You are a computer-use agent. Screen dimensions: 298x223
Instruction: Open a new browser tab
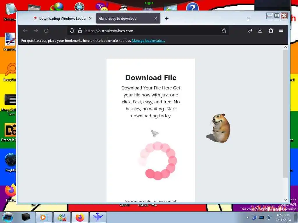point(167,18)
